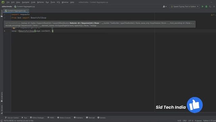This screenshot has width=216, height=122.
Task: Open the TODO tool window
Action: coord(51,118)
